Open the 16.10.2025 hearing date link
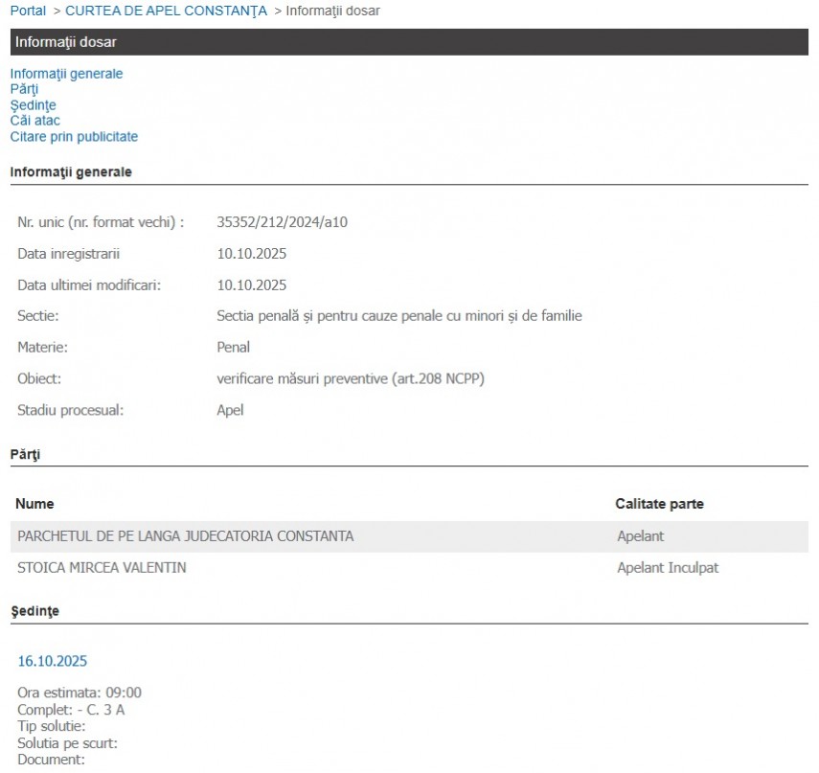Screen dimensions: 819x773 pos(53,661)
